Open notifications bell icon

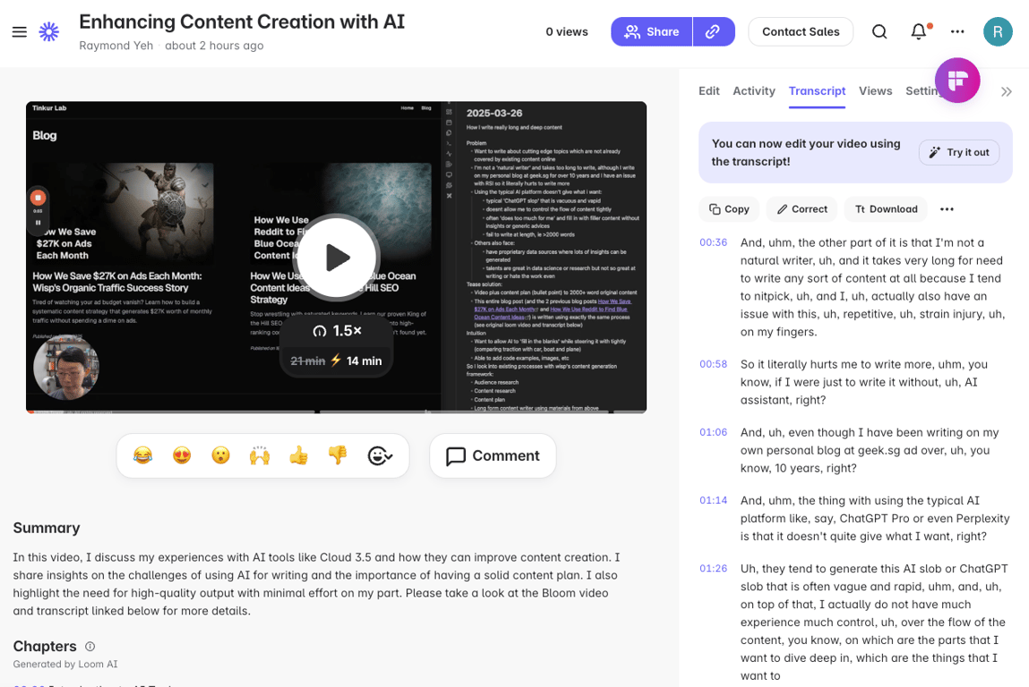click(x=919, y=31)
